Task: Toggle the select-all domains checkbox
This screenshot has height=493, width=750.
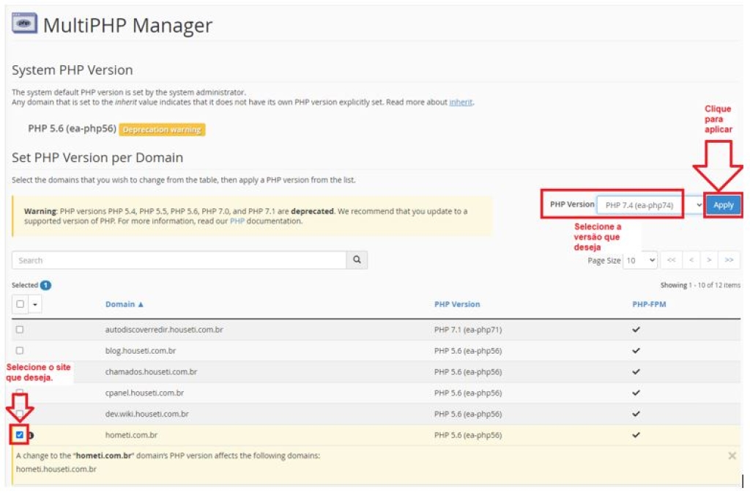Action: [x=20, y=304]
